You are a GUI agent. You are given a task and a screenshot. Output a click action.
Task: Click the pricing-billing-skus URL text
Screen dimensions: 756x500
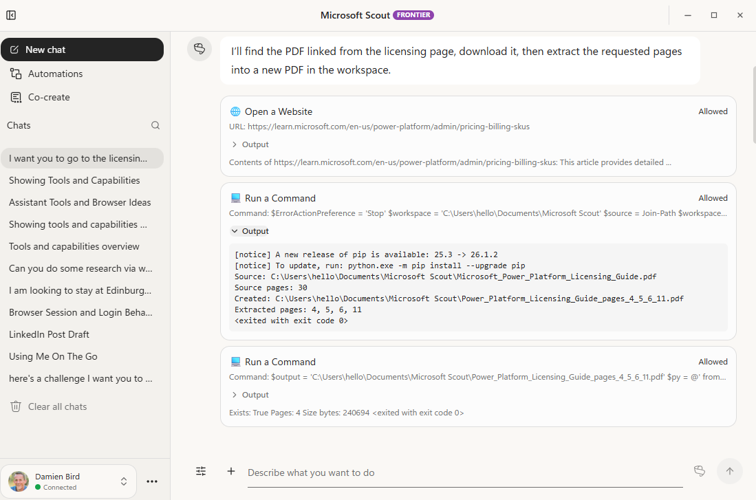coord(389,127)
